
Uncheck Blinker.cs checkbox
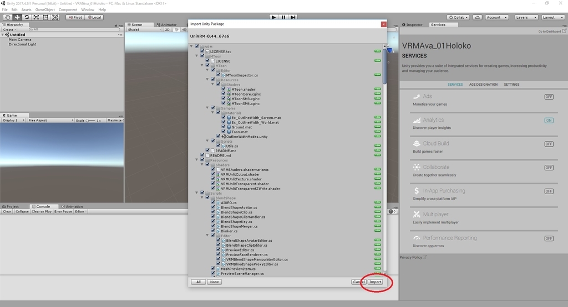point(213,231)
